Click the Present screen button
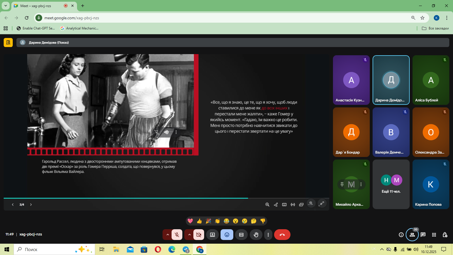 click(212, 235)
